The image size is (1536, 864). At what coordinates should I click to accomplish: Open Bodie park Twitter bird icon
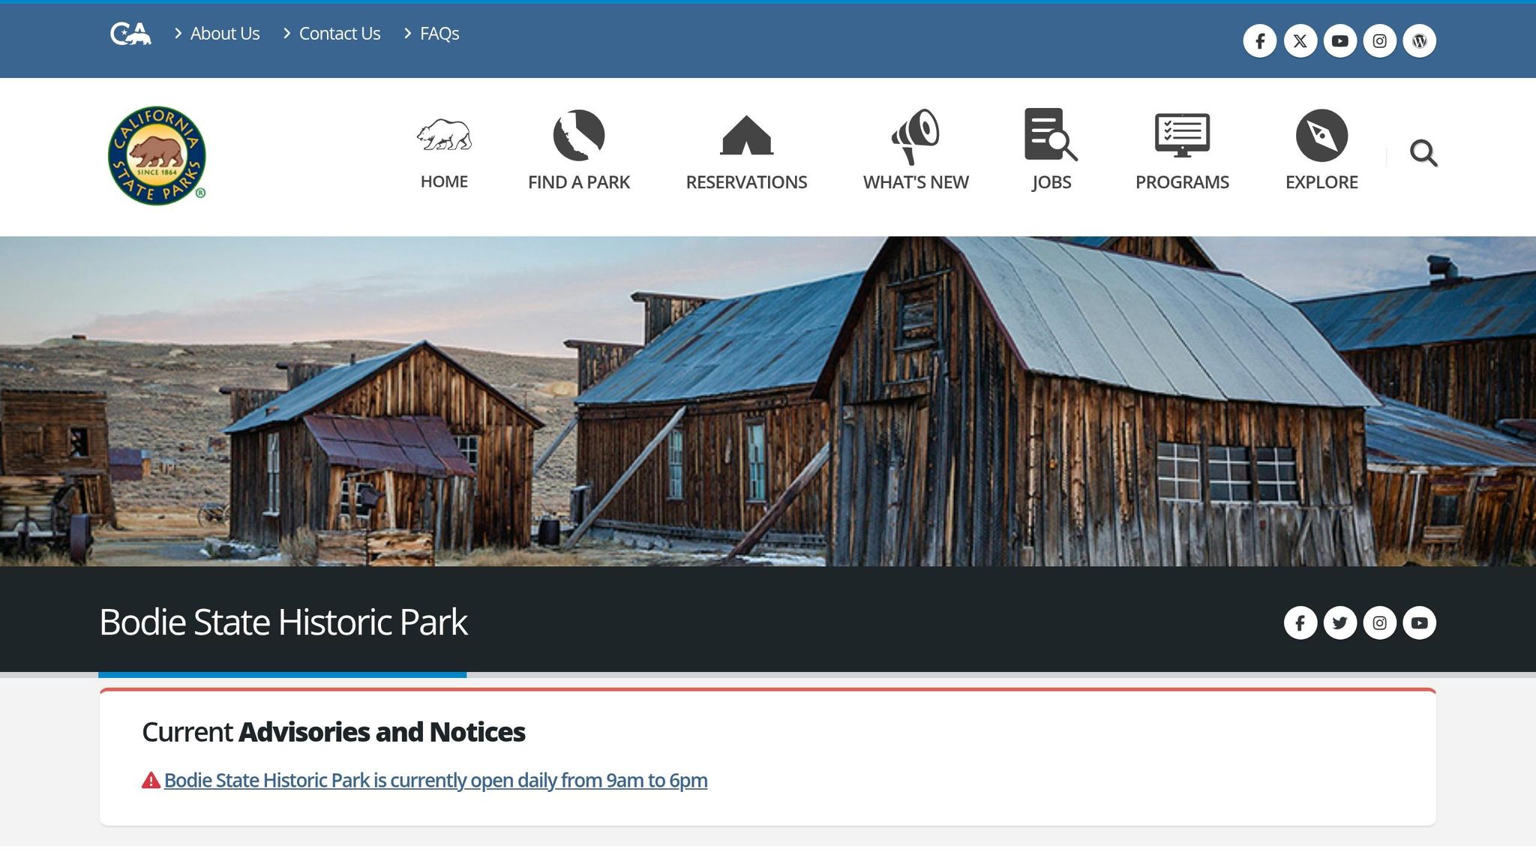coord(1340,622)
